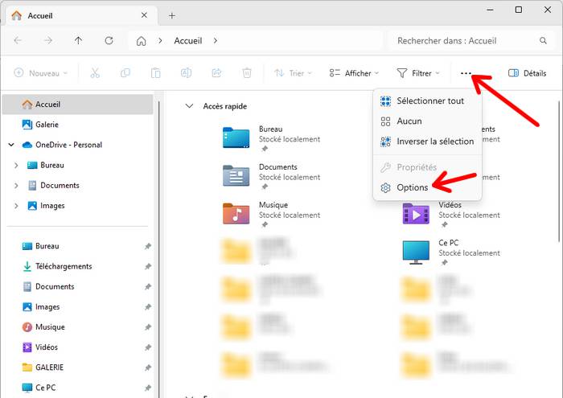The image size is (563, 398).
Task: Click the Rename icon in toolbar
Action: pos(186,73)
